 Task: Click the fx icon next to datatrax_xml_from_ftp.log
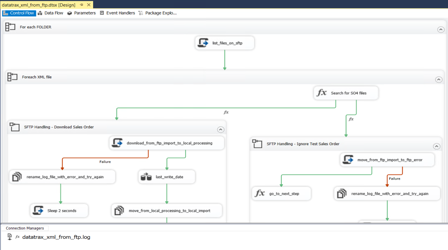click(x=17, y=237)
